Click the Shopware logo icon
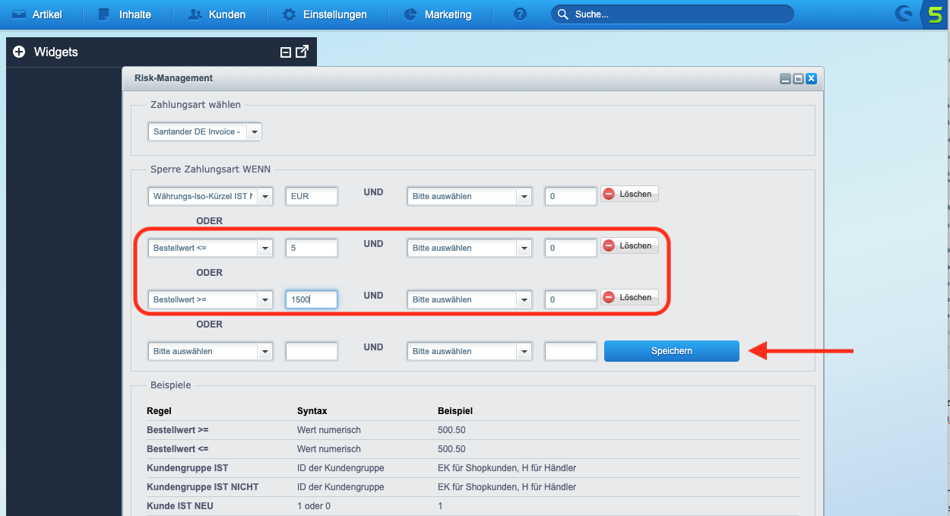950x516 pixels. [904, 14]
